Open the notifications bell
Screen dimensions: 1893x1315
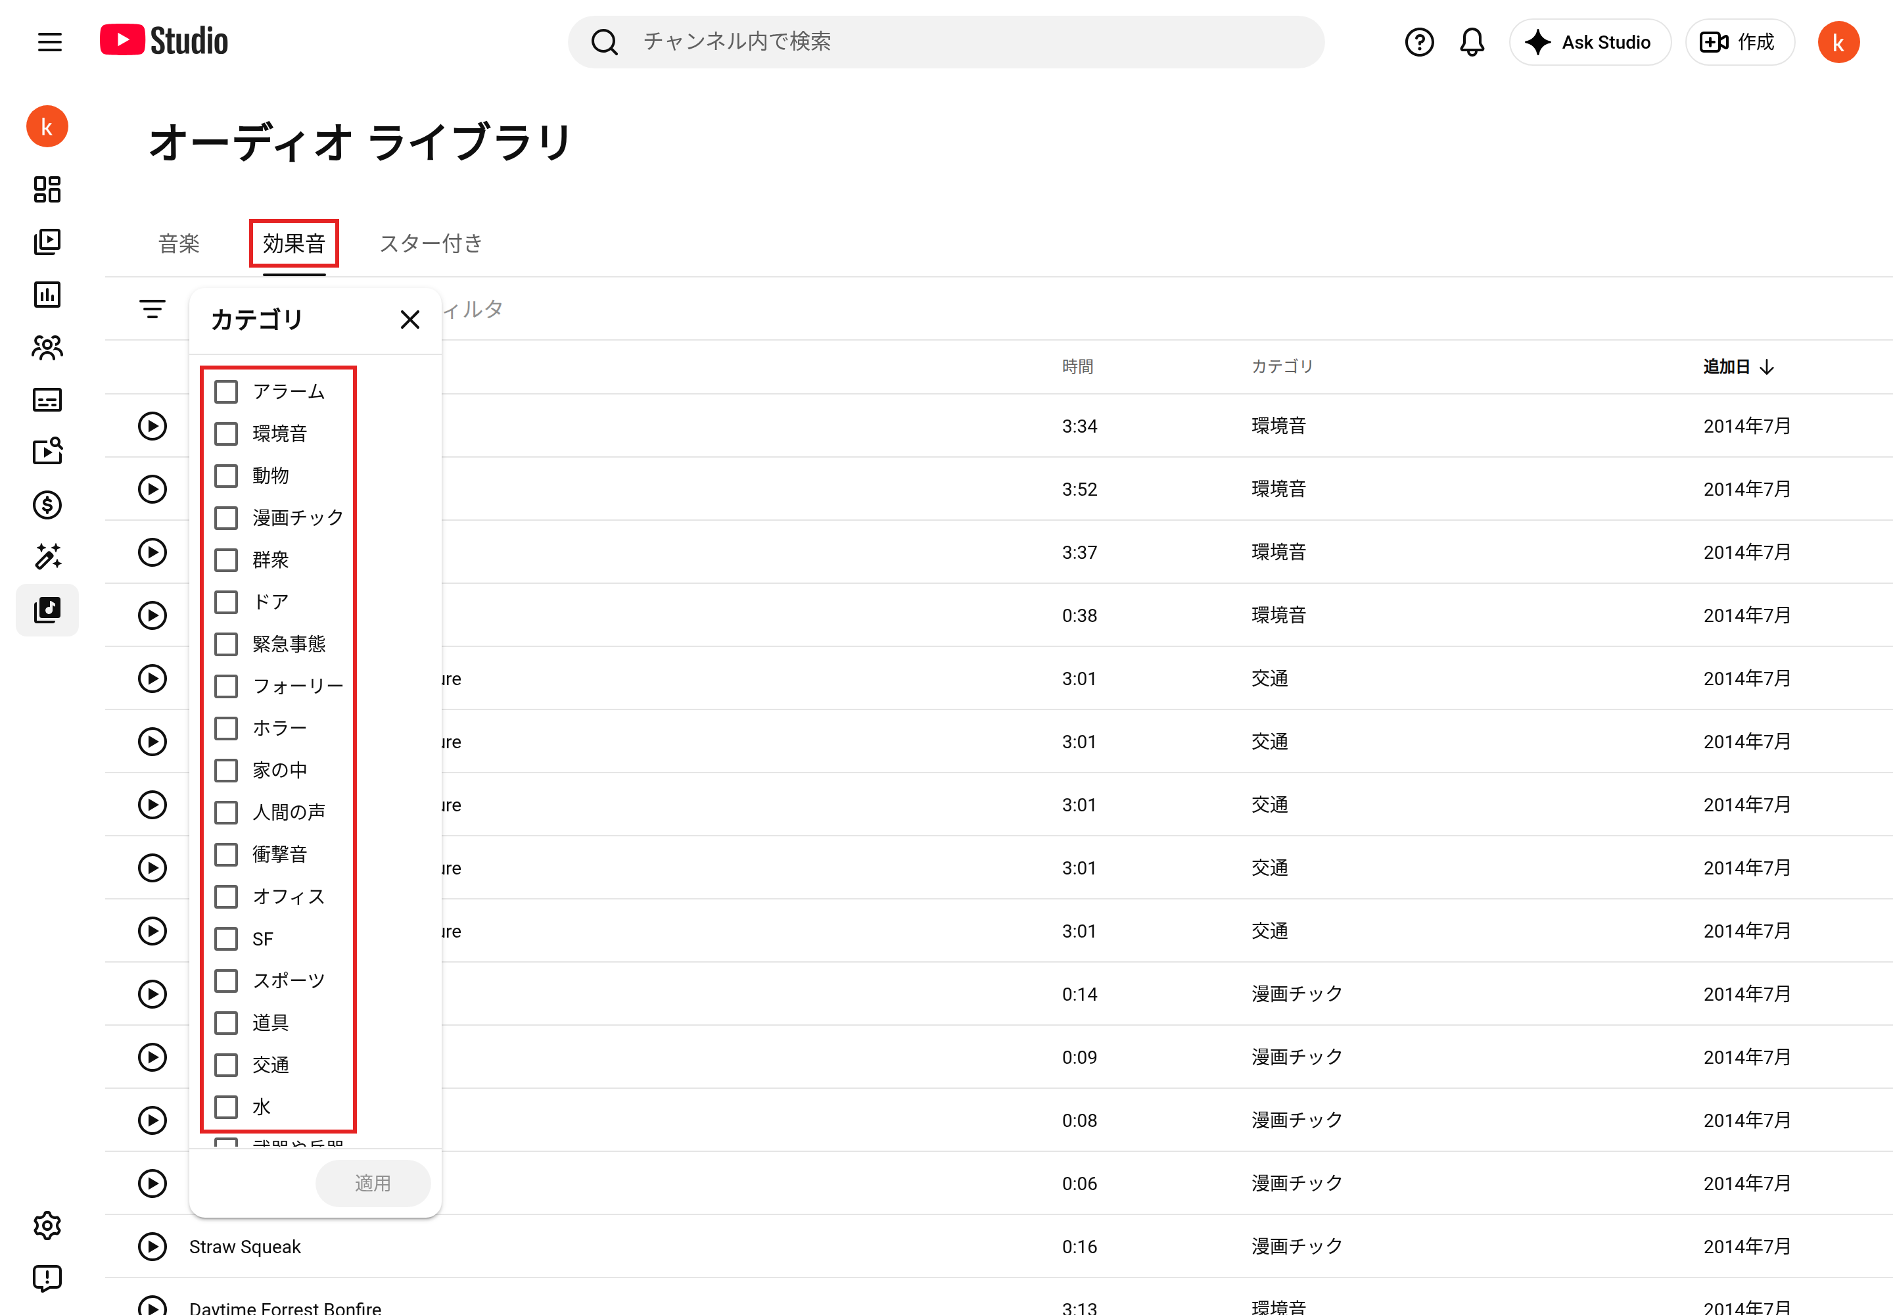tap(1472, 42)
